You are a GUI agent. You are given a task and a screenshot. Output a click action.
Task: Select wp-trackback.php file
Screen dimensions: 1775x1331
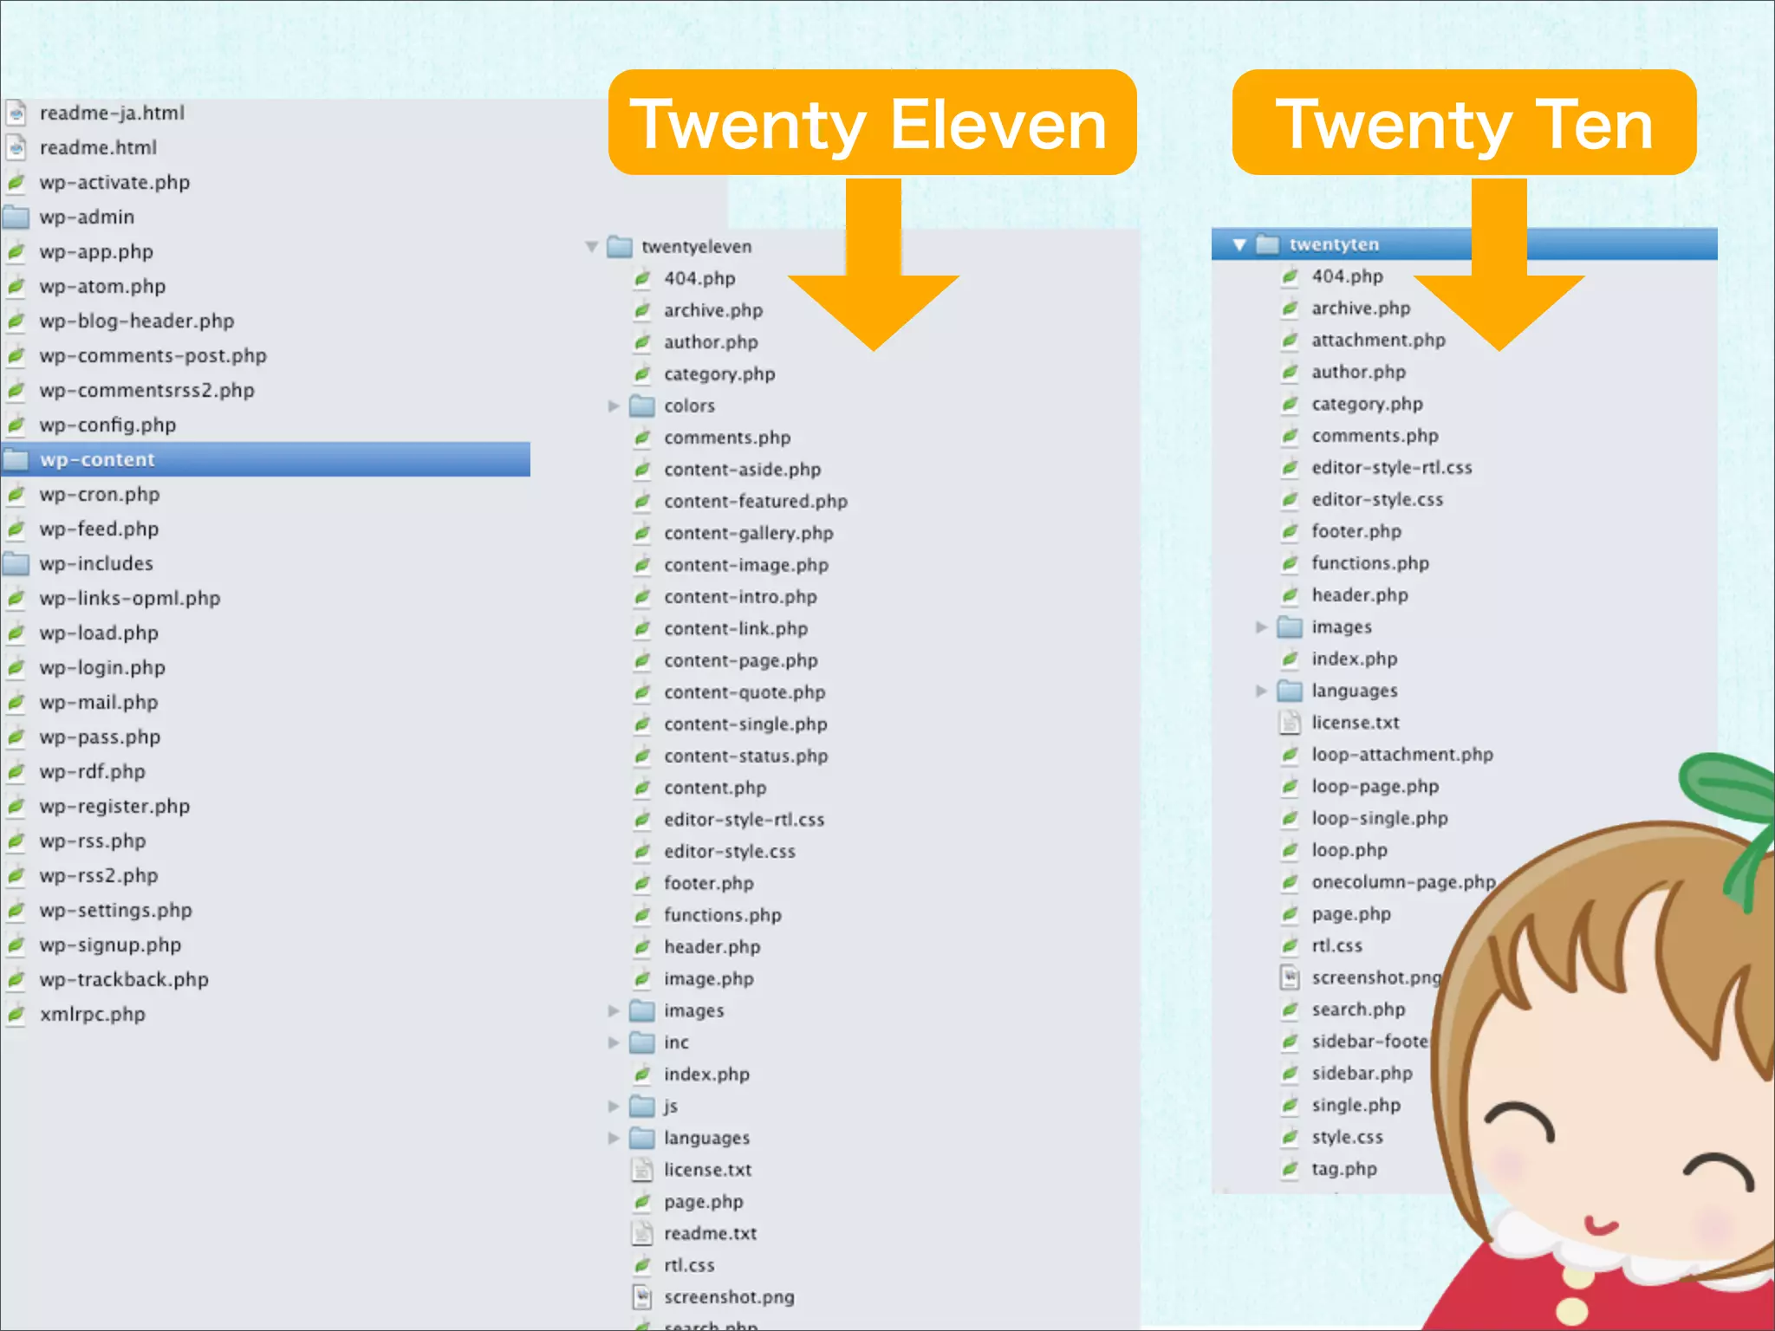point(124,979)
